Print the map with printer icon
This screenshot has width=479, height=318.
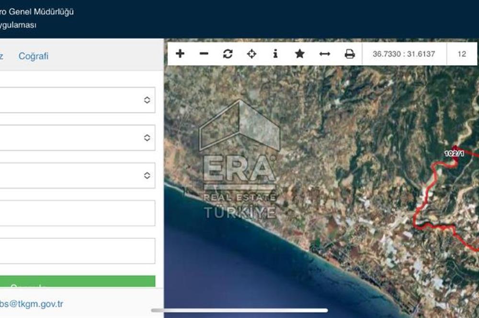tap(350, 54)
